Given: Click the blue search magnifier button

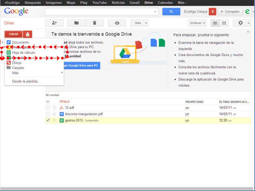Looking at the screenshot, I should click(171, 11).
